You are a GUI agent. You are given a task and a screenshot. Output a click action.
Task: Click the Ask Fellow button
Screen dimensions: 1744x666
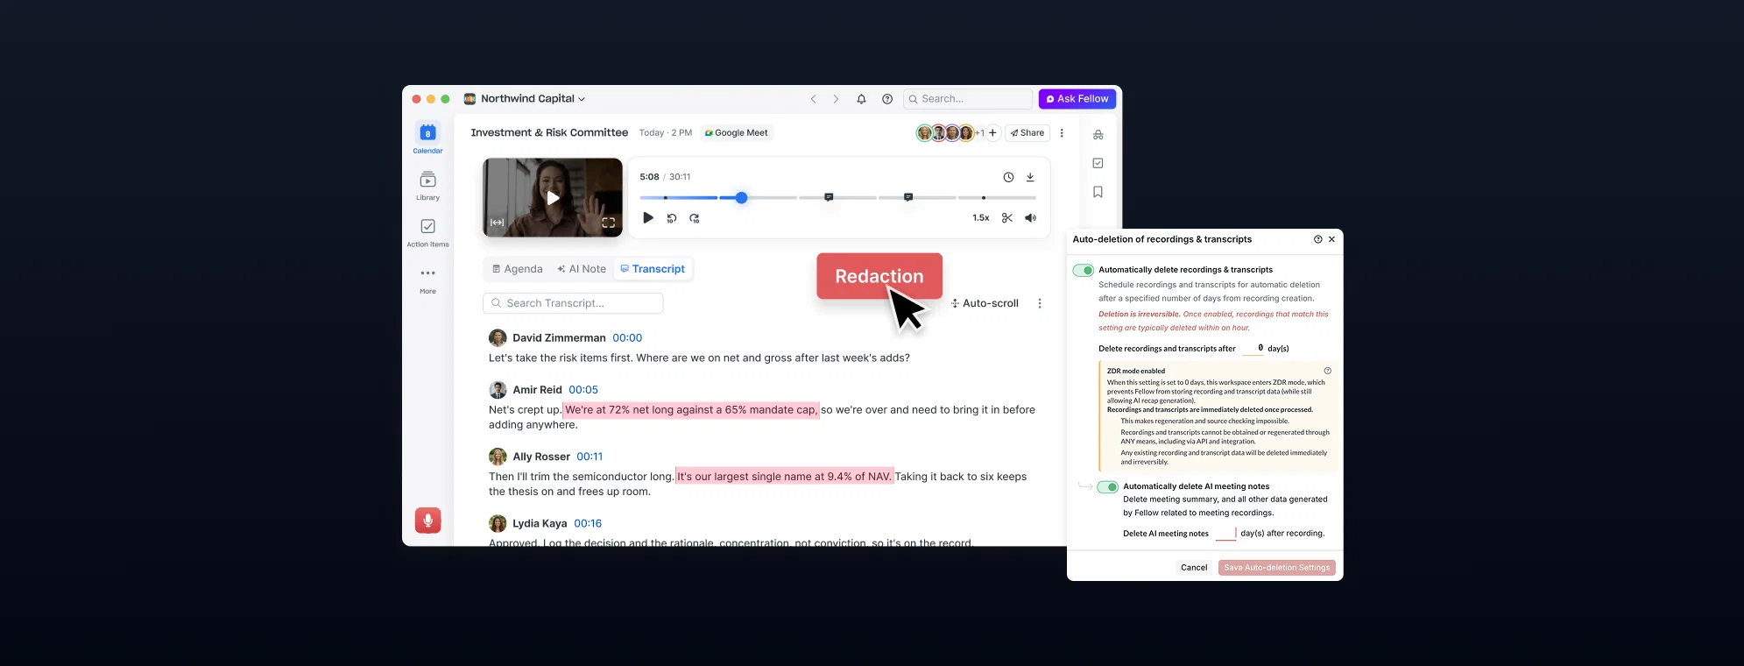[1077, 99]
